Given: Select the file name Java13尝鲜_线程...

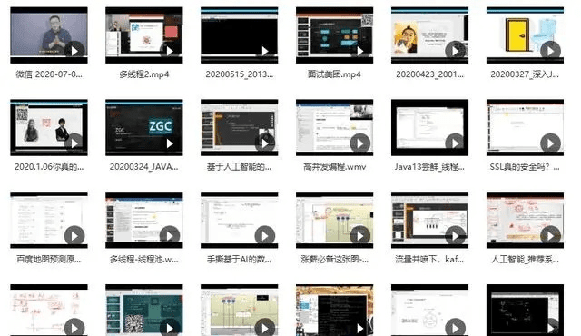Looking at the screenshot, I should 429,167.
